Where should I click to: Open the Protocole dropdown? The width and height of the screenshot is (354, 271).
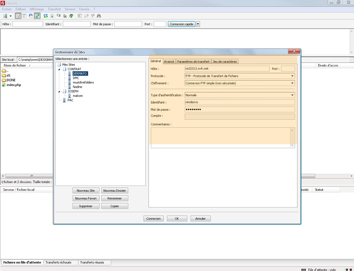point(292,76)
